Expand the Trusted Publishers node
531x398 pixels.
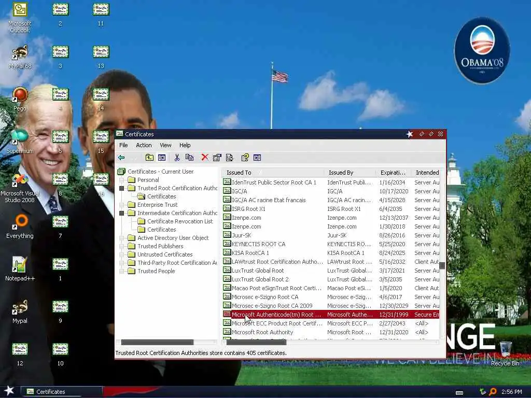[x=121, y=246]
